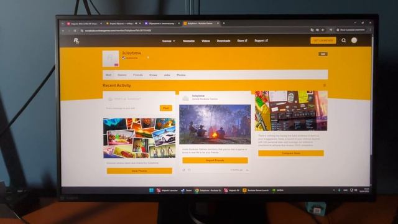The width and height of the screenshot is (398, 224).
Task: Open Downloads in top navigation
Action: [x=223, y=41]
